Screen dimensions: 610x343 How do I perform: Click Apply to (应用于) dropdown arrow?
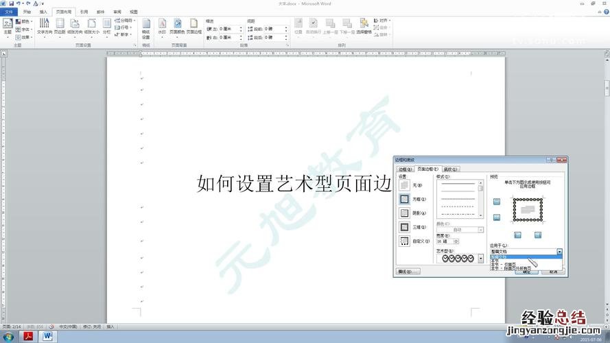(x=559, y=252)
